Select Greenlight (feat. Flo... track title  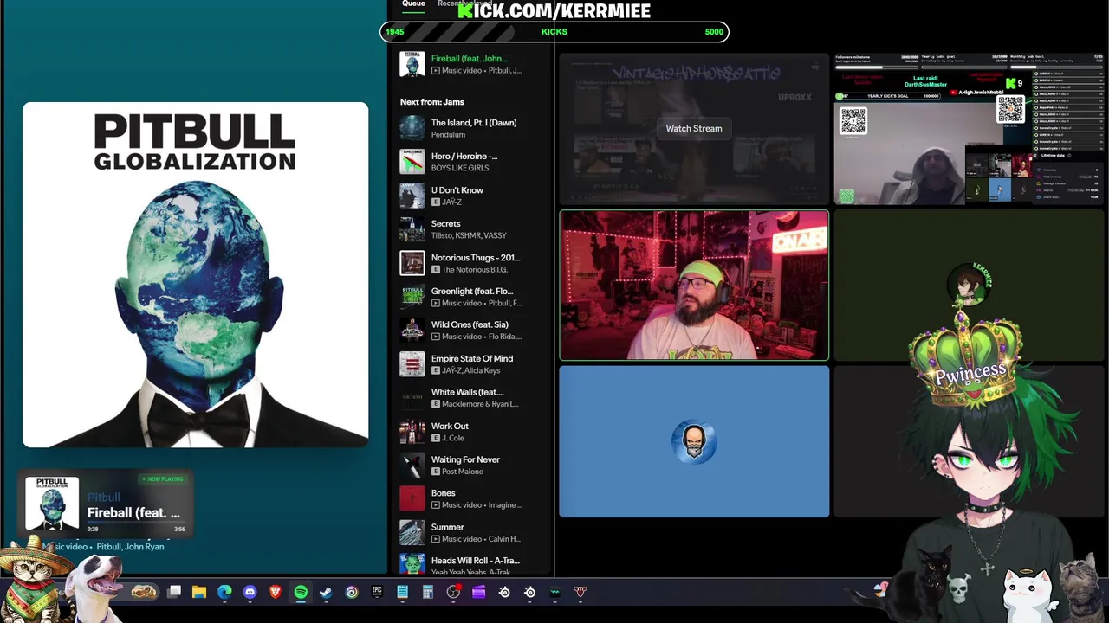coord(472,292)
